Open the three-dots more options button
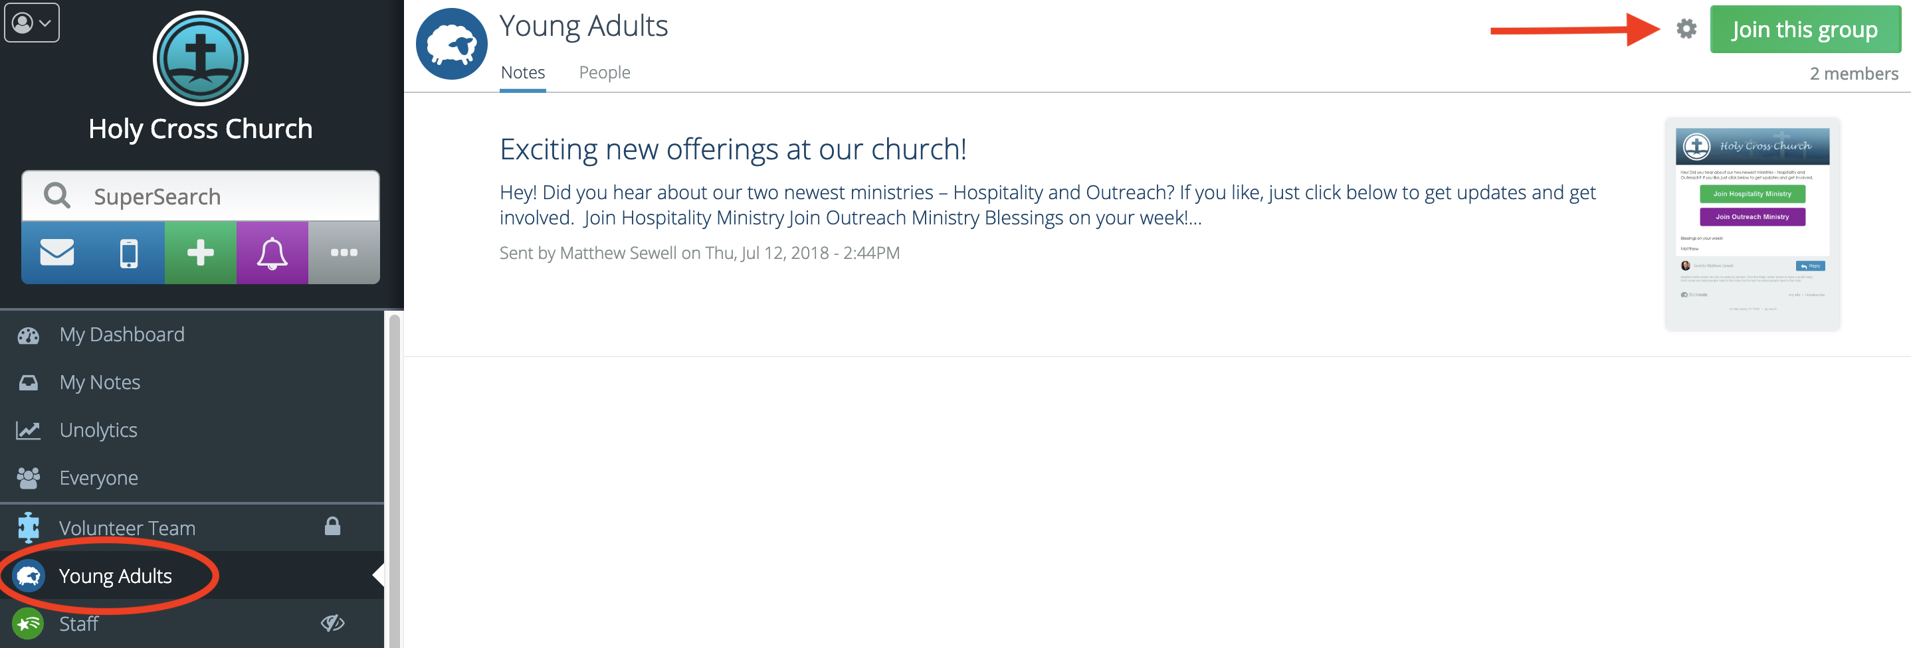The image size is (1911, 648). pyautogui.click(x=344, y=253)
